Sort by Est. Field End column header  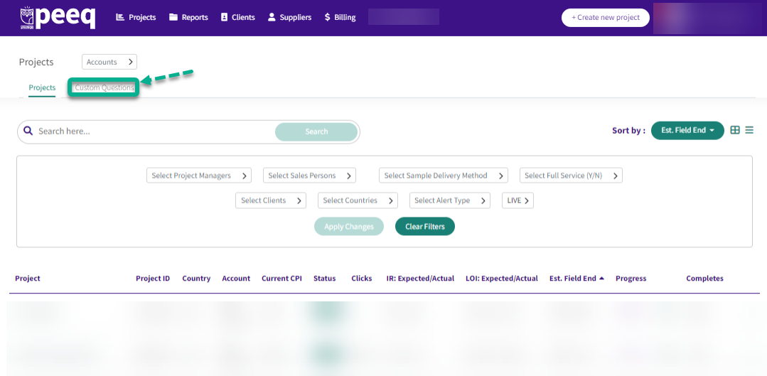point(576,278)
